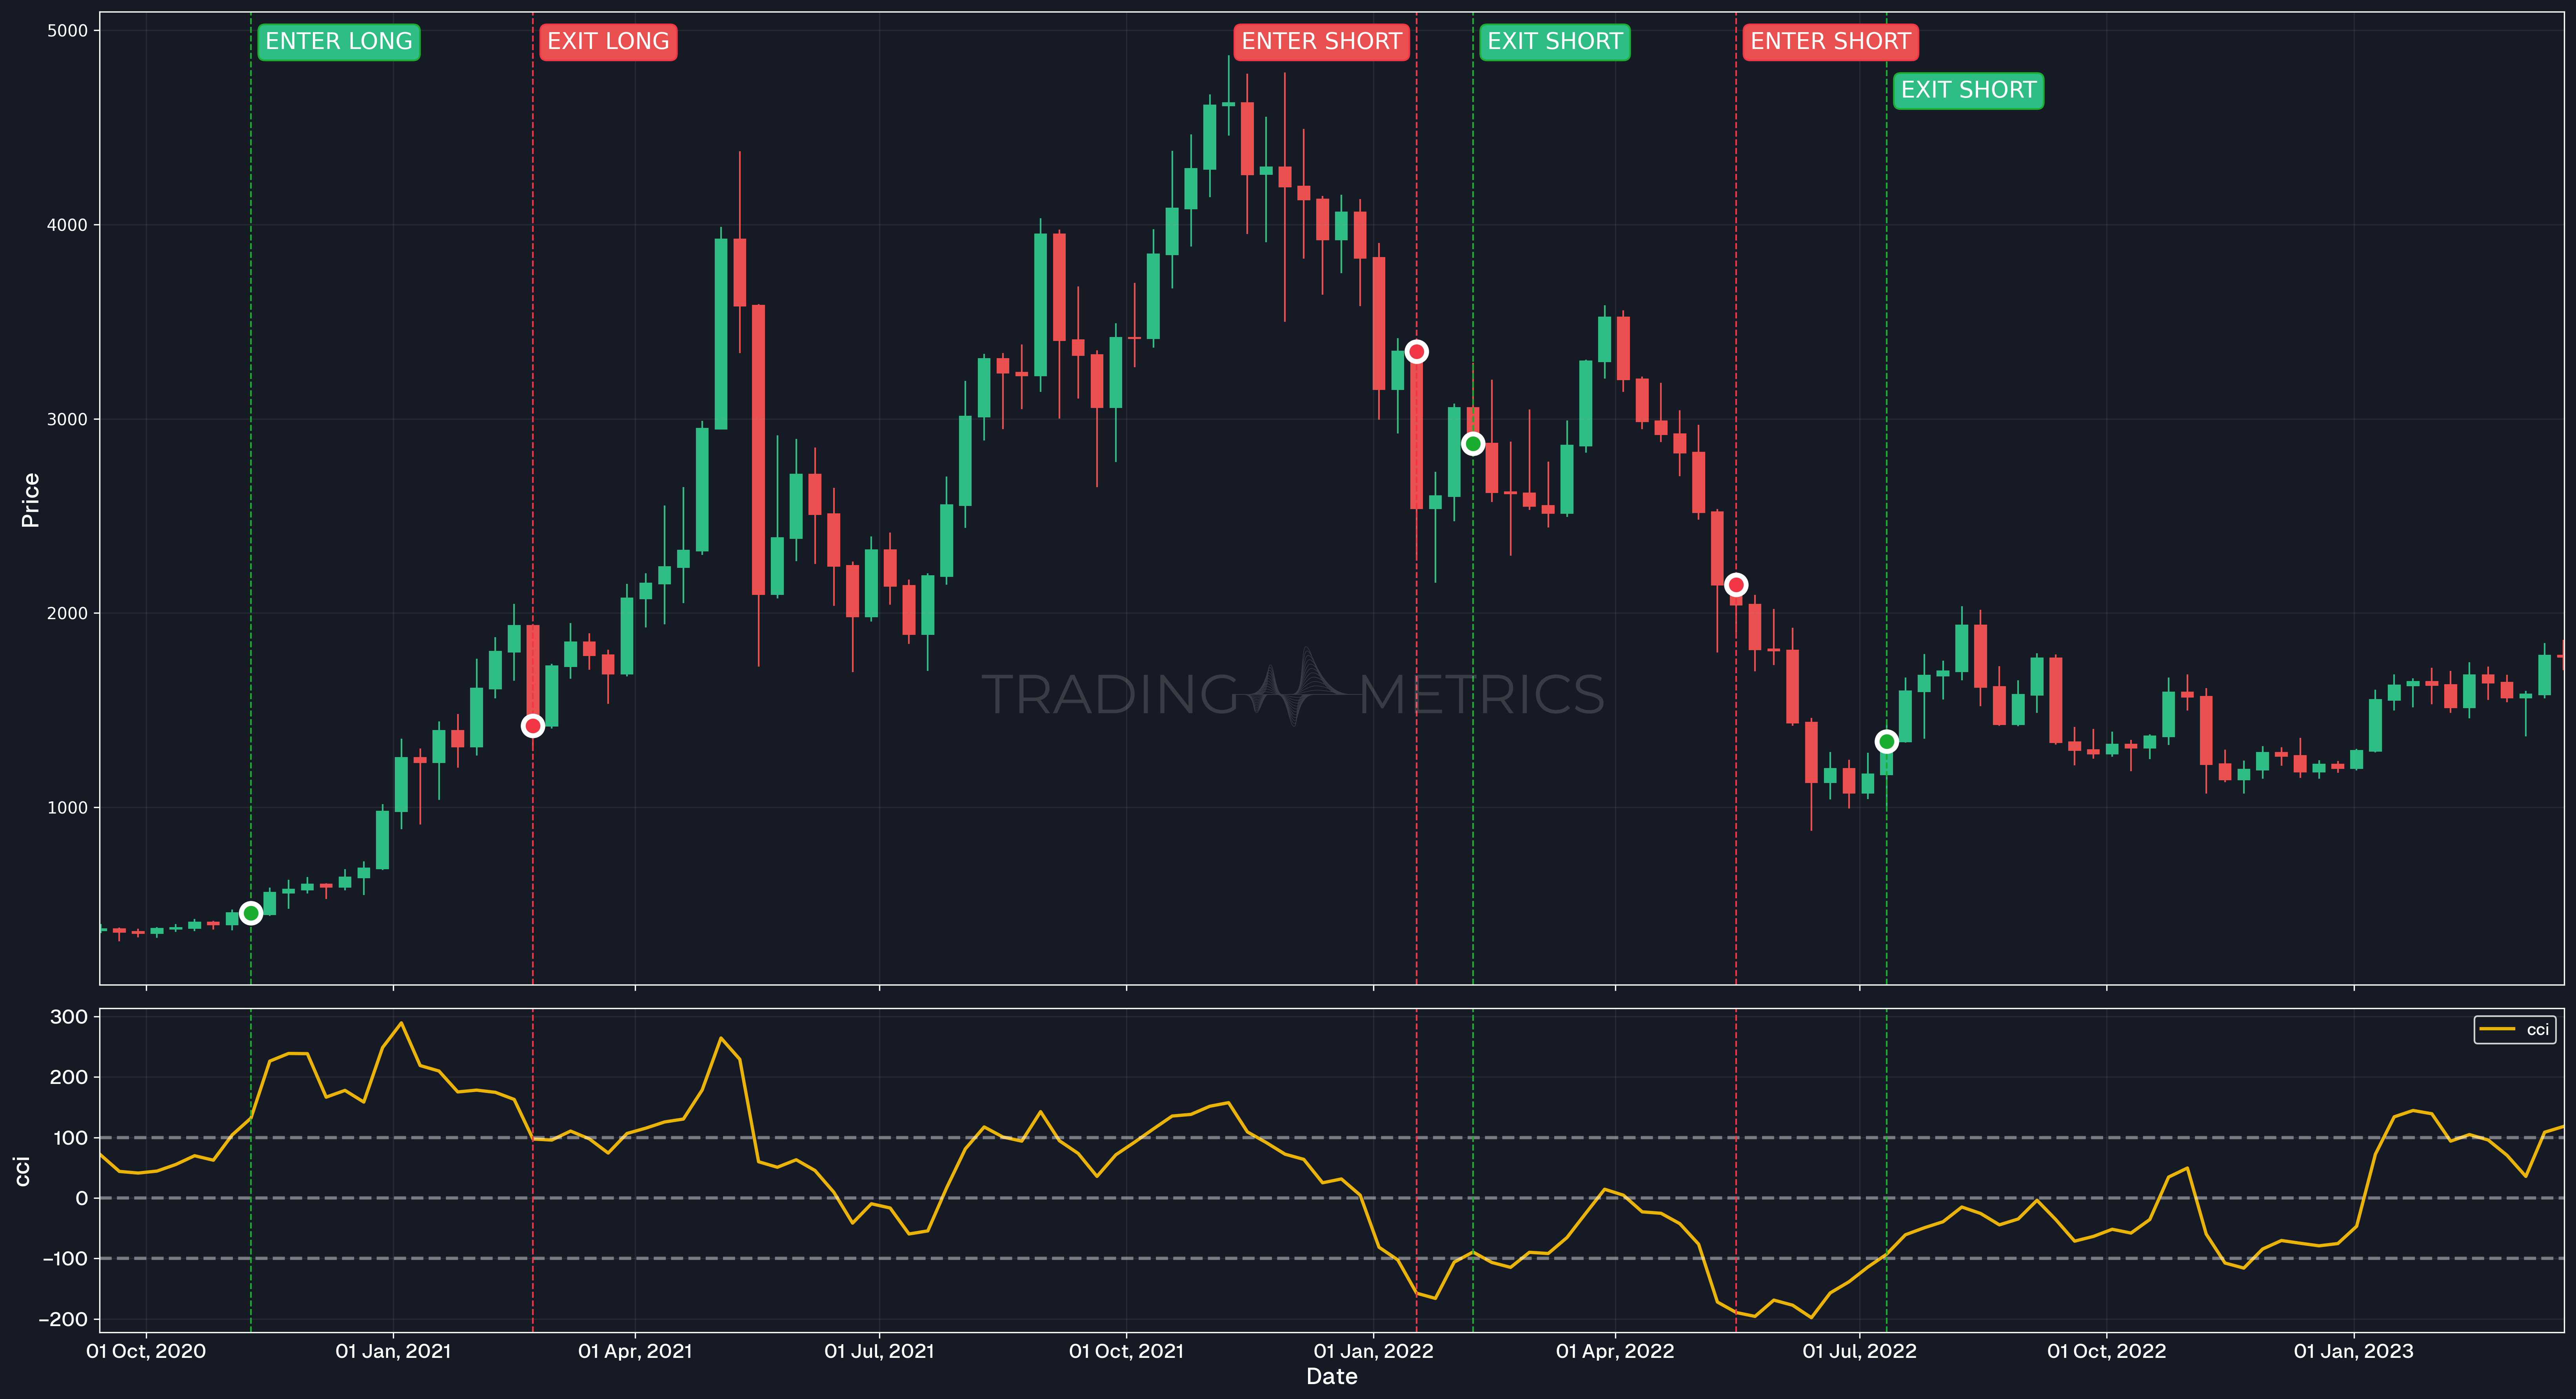2576x1399 pixels.
Task: Click the 01 Jan, 2022 date tick
Action: point(1373,1351)
